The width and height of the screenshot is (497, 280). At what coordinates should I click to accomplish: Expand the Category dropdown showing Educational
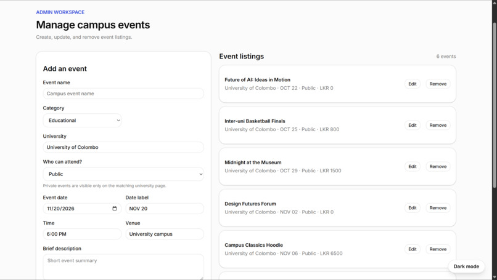[x=82, y=121]
